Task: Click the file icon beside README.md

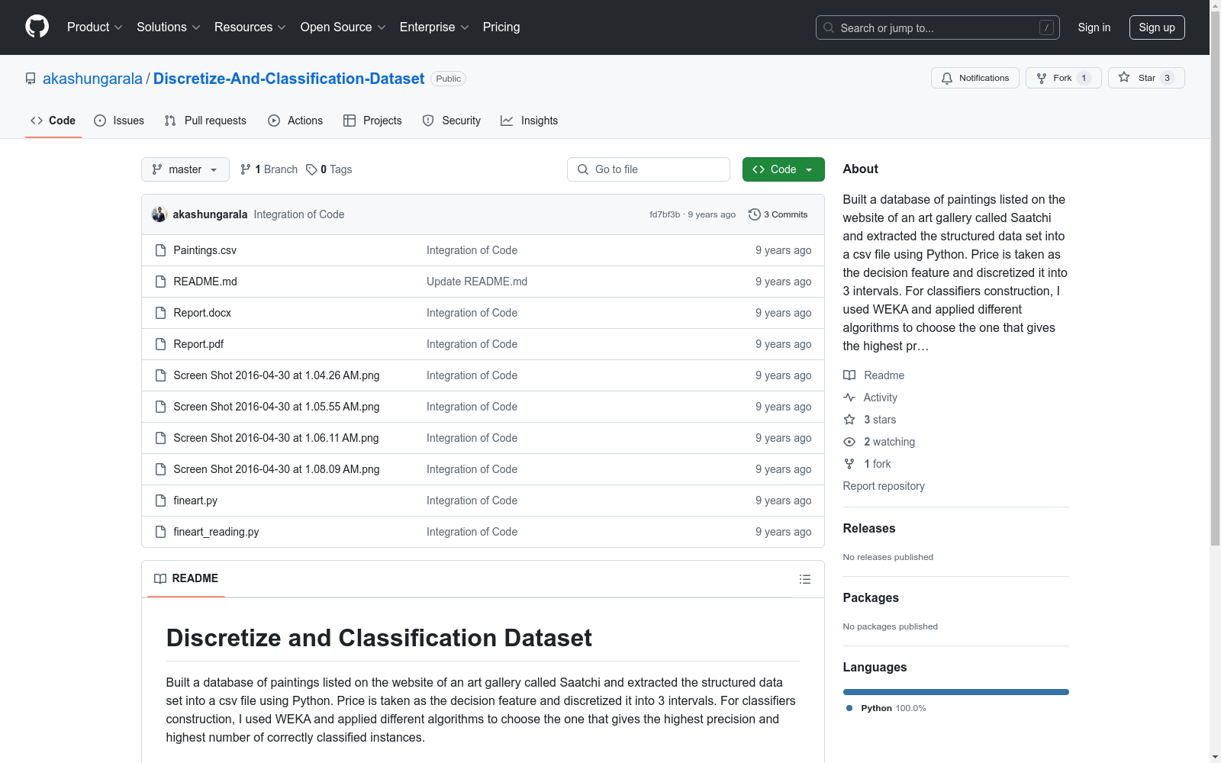Action: (x=160, y=282)
